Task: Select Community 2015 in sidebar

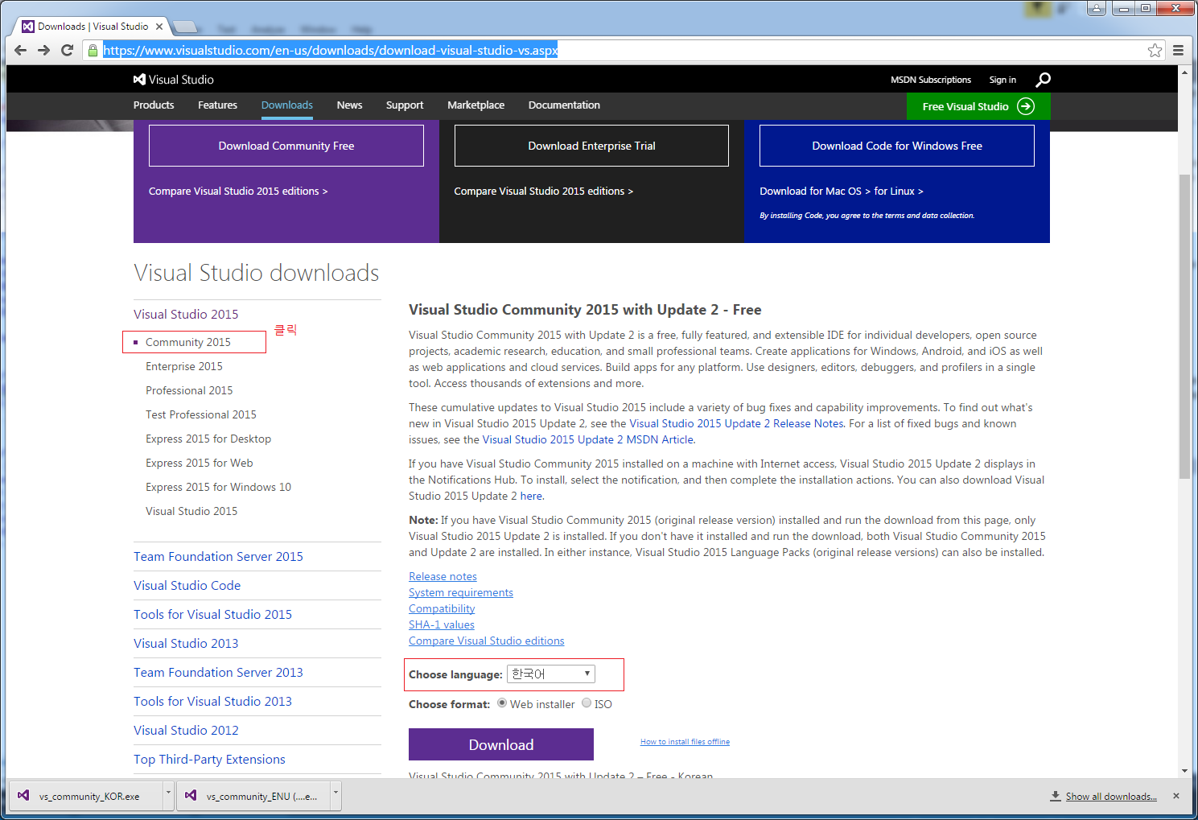Action: click(188, 342)
